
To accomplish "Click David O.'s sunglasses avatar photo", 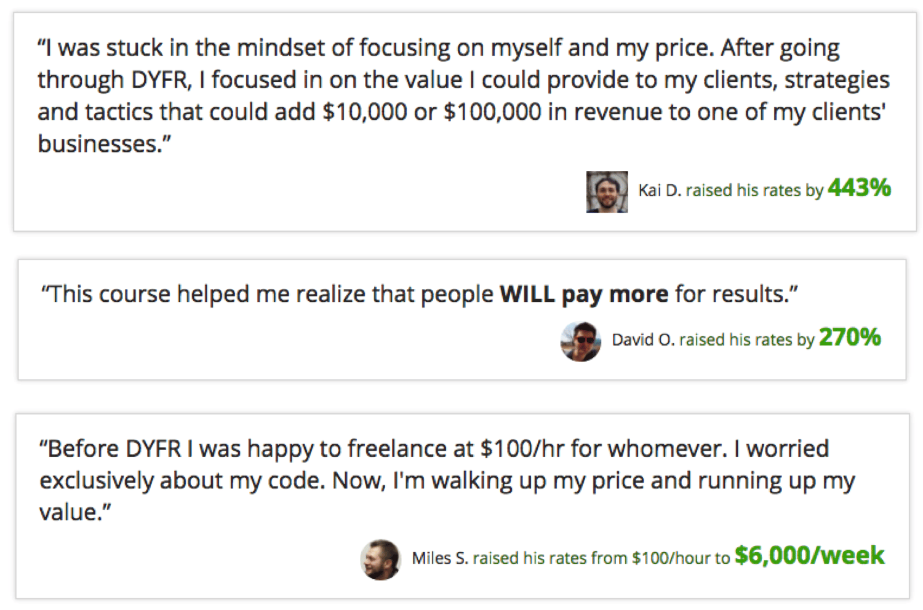I will 580,341.
